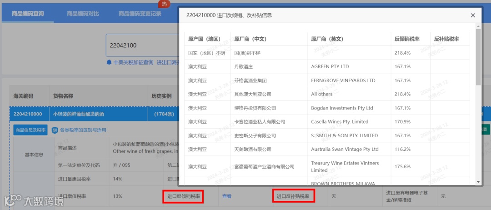Click the 14% 进口最惠国税率 value

point(117,179)
